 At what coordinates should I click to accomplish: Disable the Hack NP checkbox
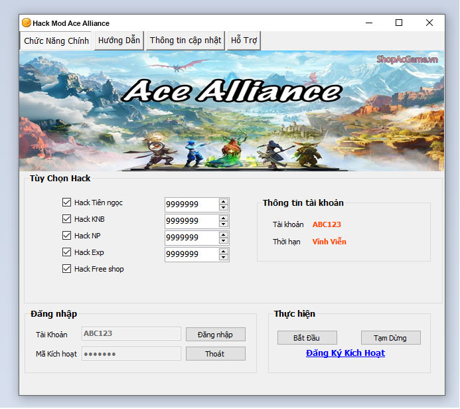pyautogui.click(x=66, y=235)
